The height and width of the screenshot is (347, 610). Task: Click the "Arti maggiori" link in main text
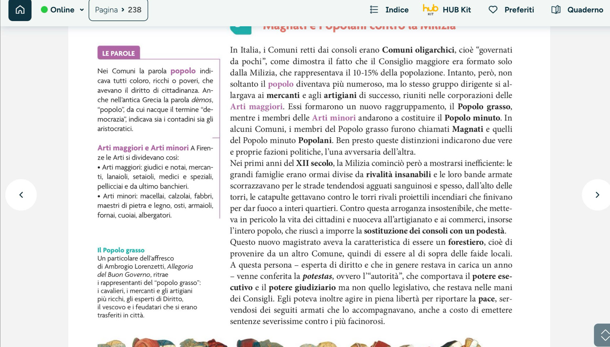click(x=256, y=107)
